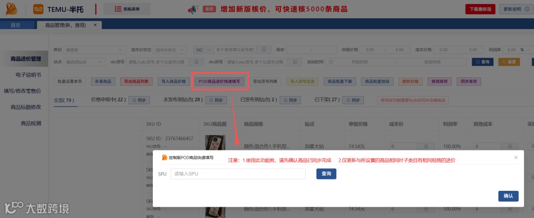Click the 导入商品价格 button
534x218 pixels.
174,81
